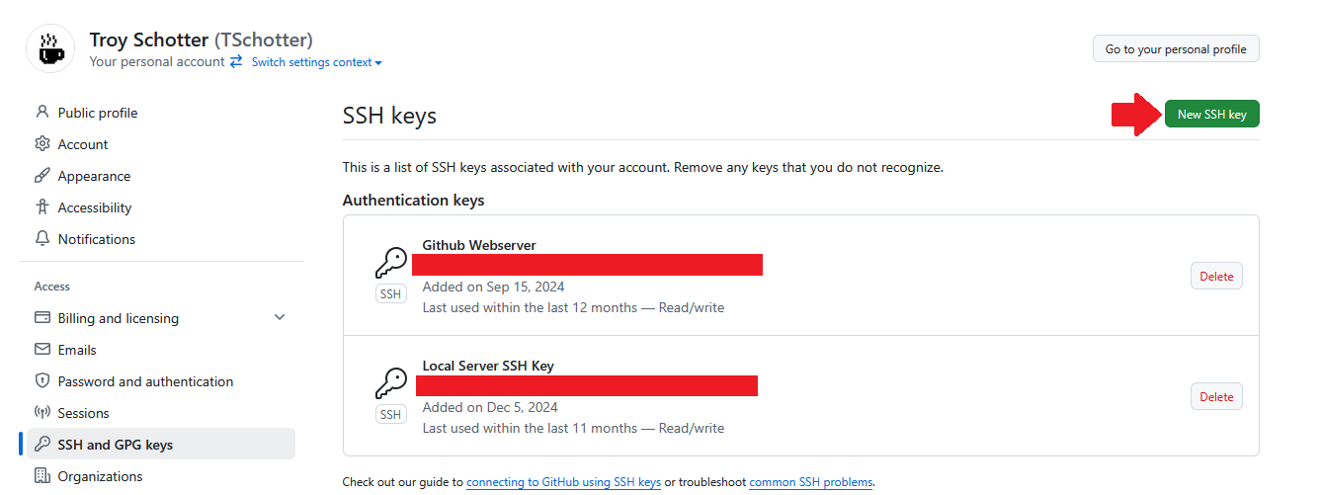Click the Sessions broadcast icon
The width and height of the screenshot is (1321, 495).
42,413
